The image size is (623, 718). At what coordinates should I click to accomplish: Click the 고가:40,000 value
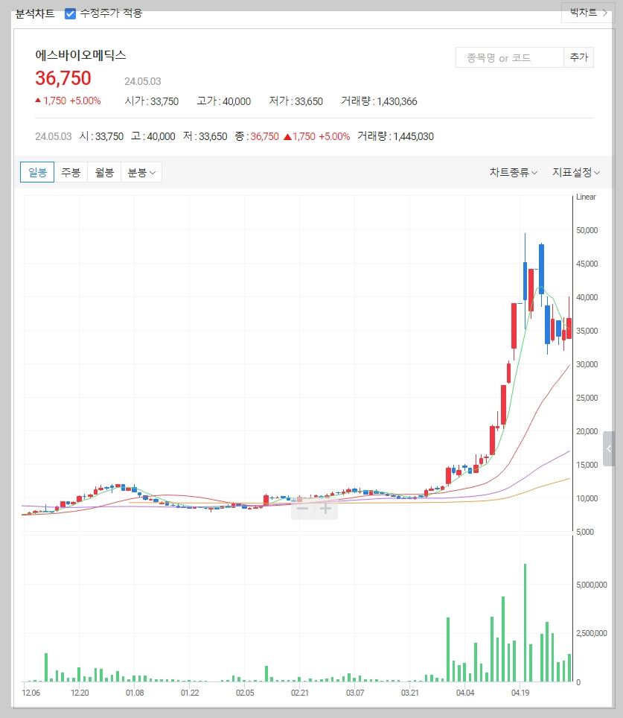point(224,101)
